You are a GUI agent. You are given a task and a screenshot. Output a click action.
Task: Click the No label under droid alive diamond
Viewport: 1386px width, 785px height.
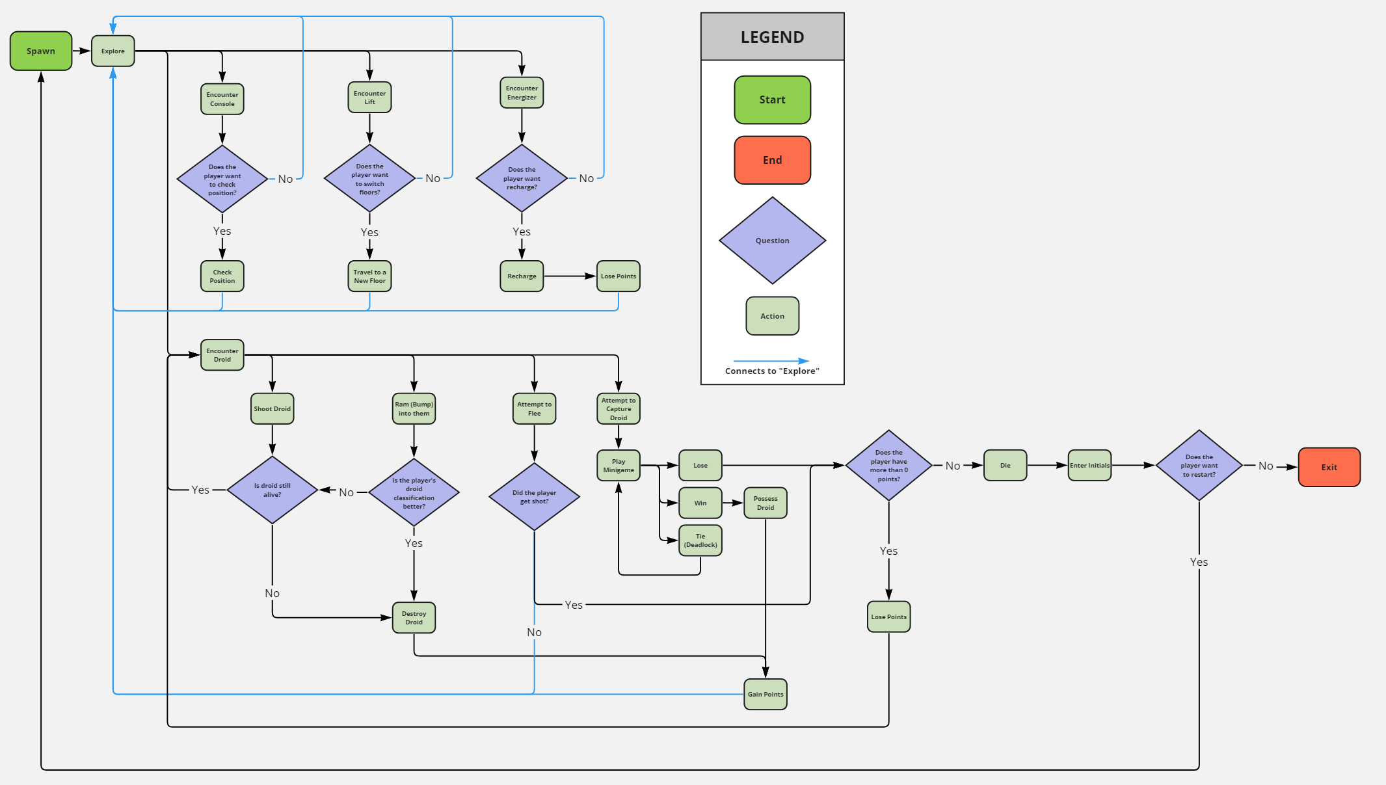[273, 594]
